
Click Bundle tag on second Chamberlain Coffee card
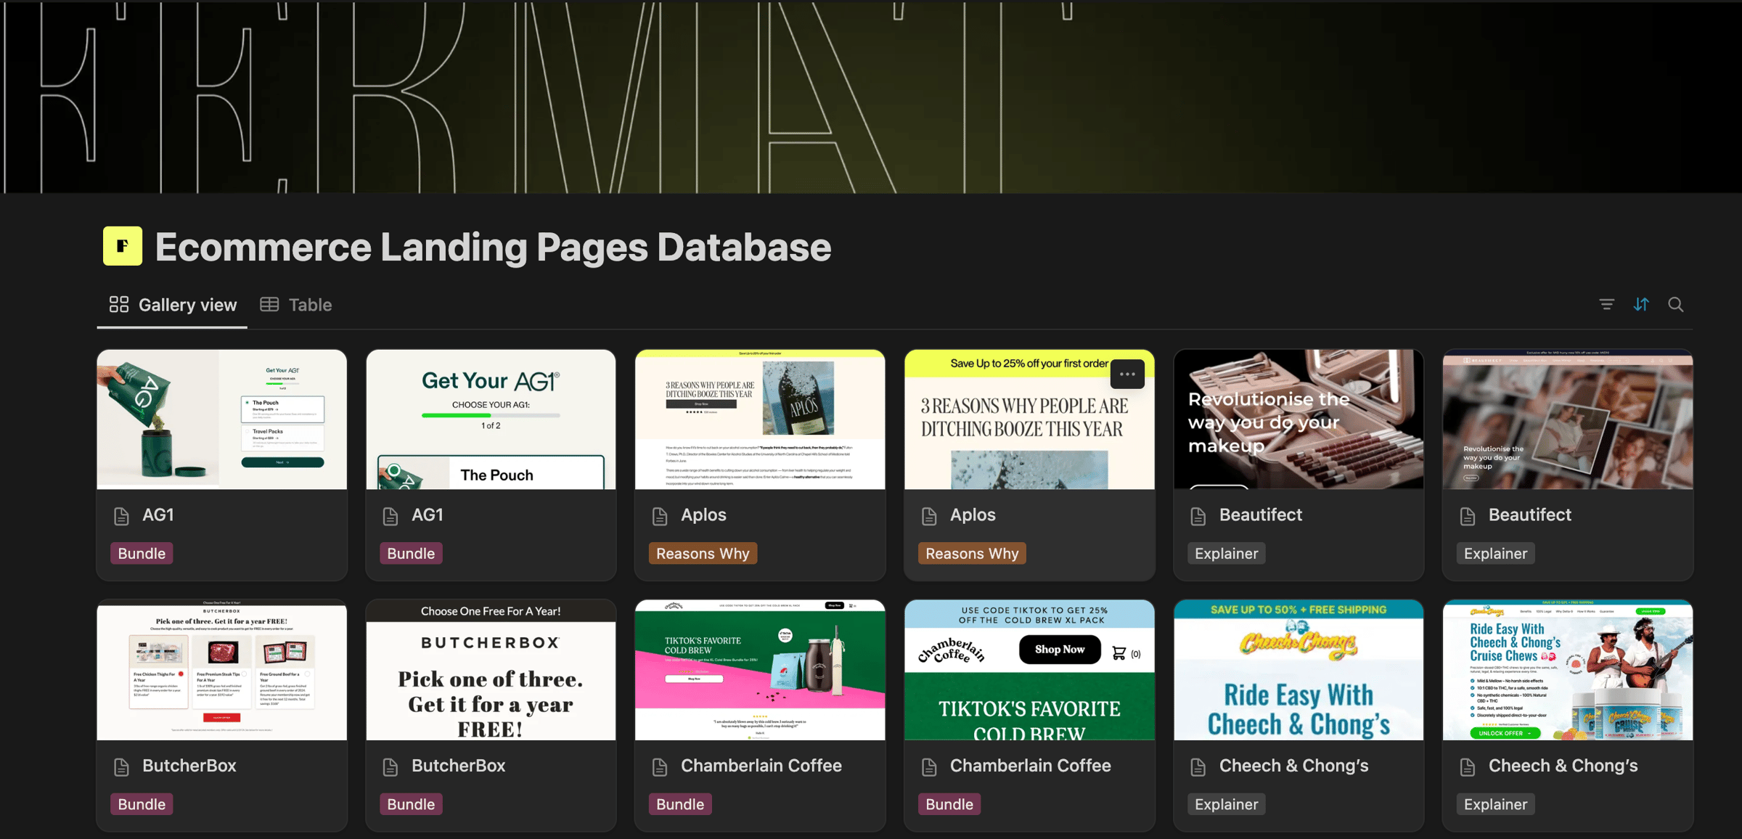coord(949,804)
